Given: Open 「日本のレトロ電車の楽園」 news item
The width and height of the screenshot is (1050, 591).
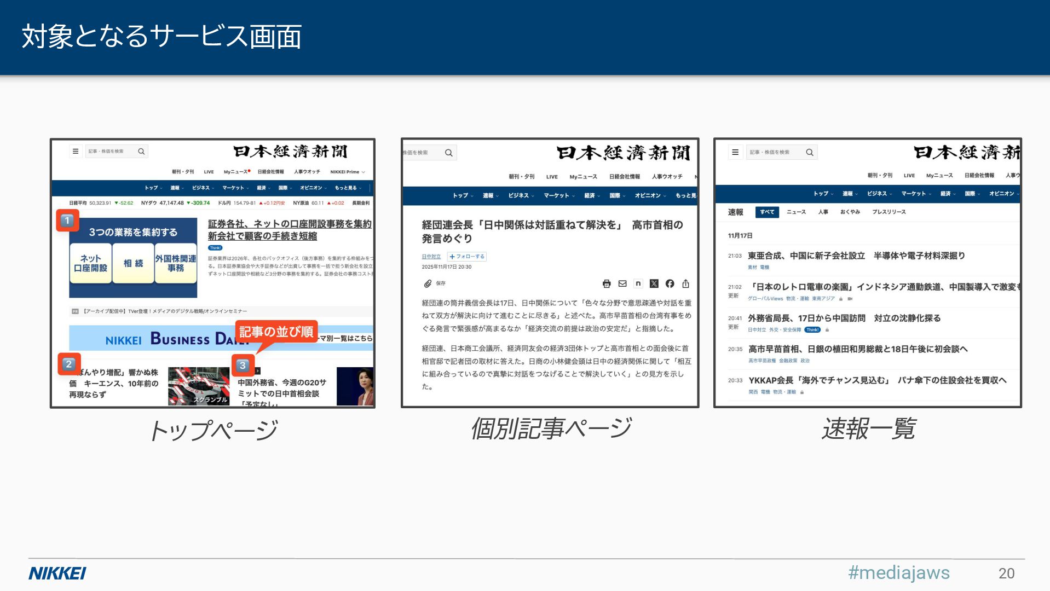Looking at the screenshot, I should pos(884,287).
